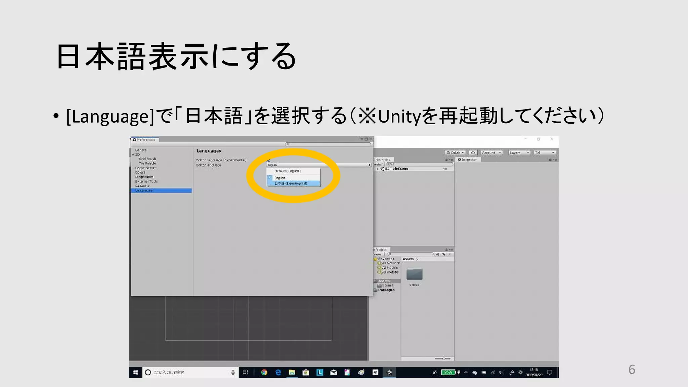
Task: Click the cloud Services button
Action: (473, 153)
